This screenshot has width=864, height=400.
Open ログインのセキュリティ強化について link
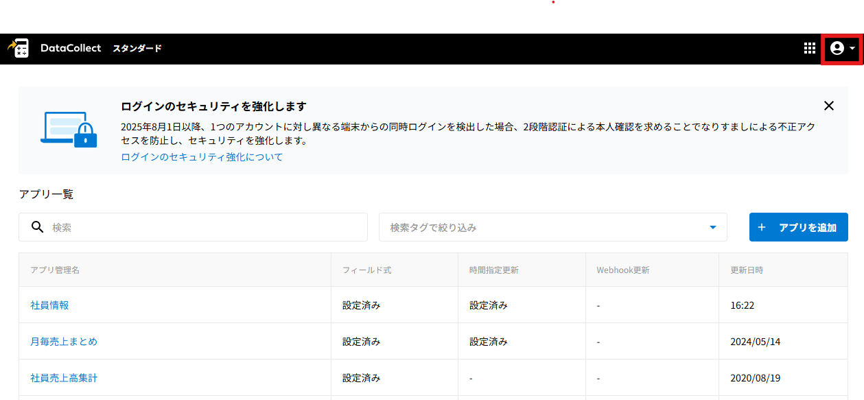[x=202, y=157]
